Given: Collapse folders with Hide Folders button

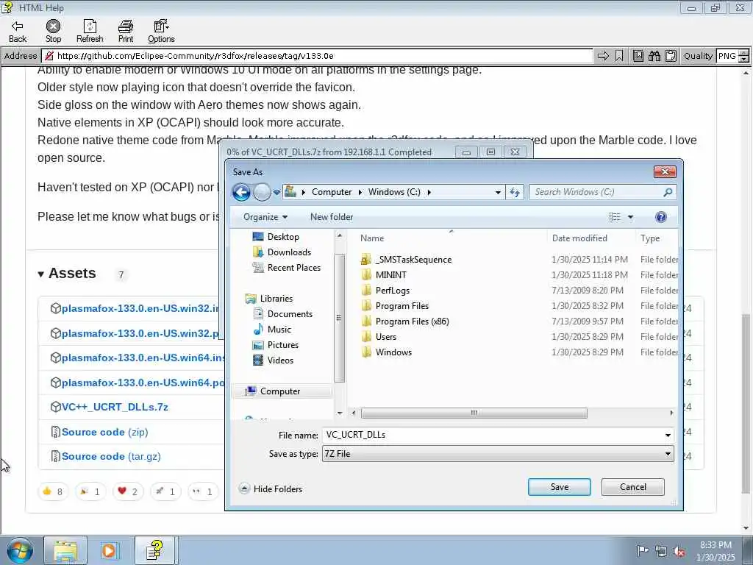Looking at the screenshot, I should [x=271, y=489].
